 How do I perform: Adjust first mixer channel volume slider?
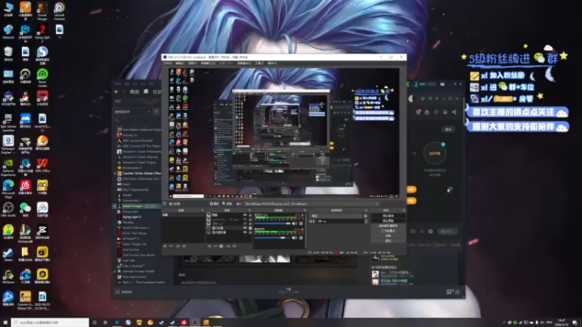273,224
